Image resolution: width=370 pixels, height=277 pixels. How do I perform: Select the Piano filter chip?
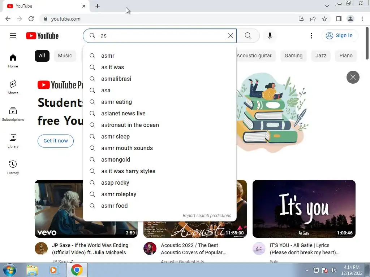click(x=346, y=56)
